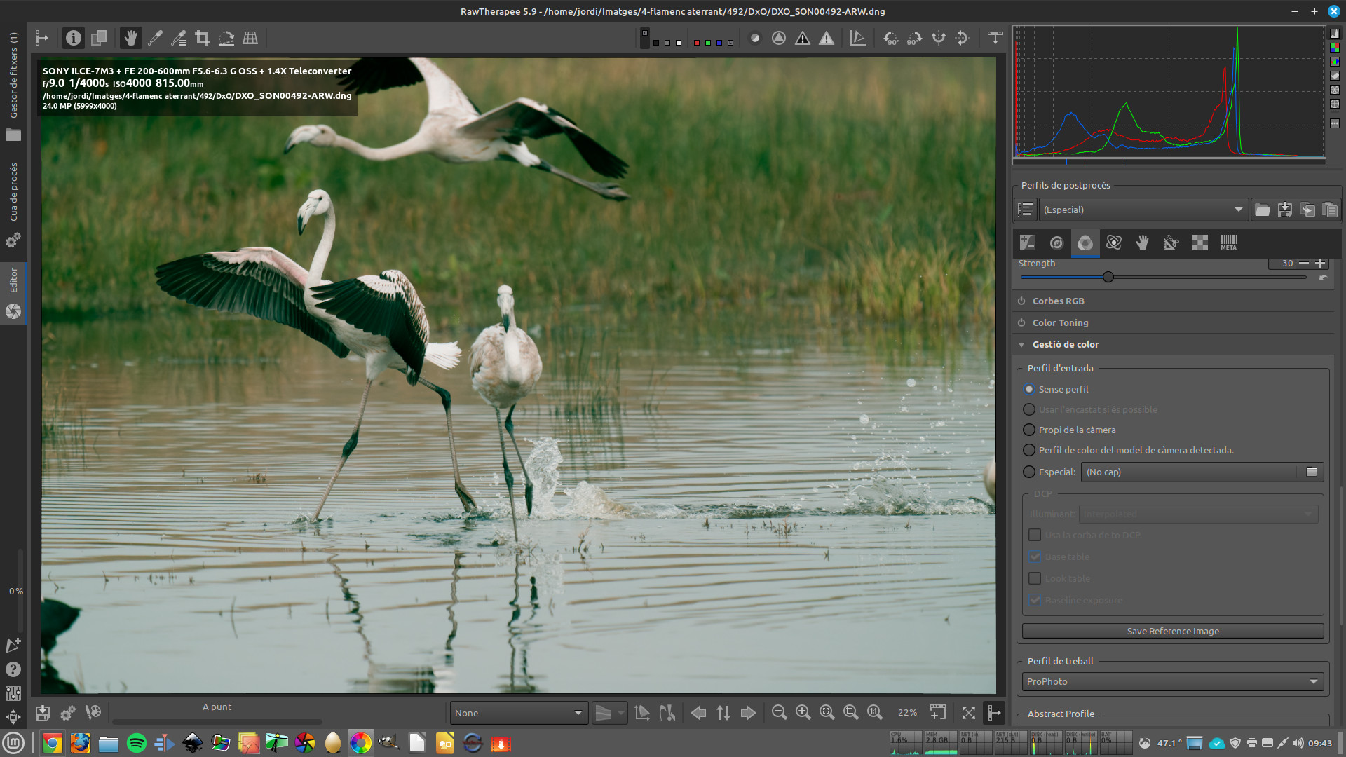Select the 'Propi de la càmera' option
Image resolution: width=1346 pixels, height=757 pixels.
click(1029, 430)
